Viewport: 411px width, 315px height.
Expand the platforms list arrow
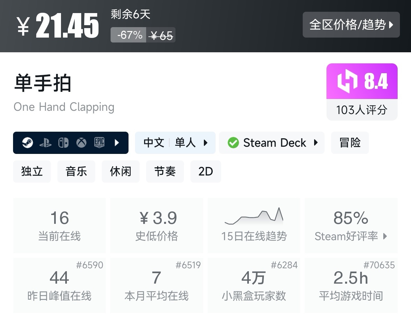pos(117,143)
